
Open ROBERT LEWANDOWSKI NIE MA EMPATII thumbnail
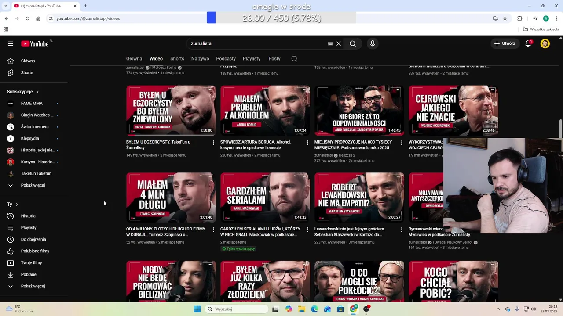(359, 197)
